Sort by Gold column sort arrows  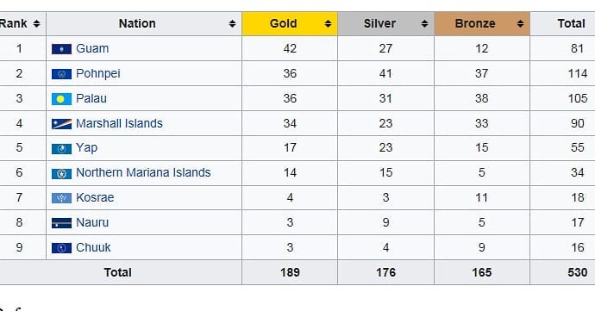(328, 24)
